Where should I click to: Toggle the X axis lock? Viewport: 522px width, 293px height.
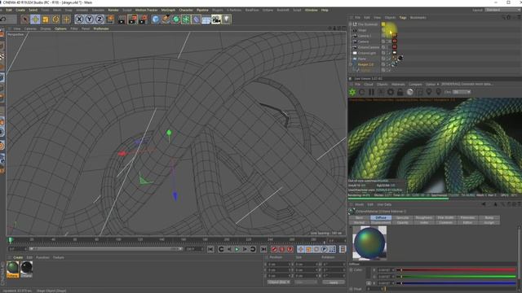(x=79, y=20)
